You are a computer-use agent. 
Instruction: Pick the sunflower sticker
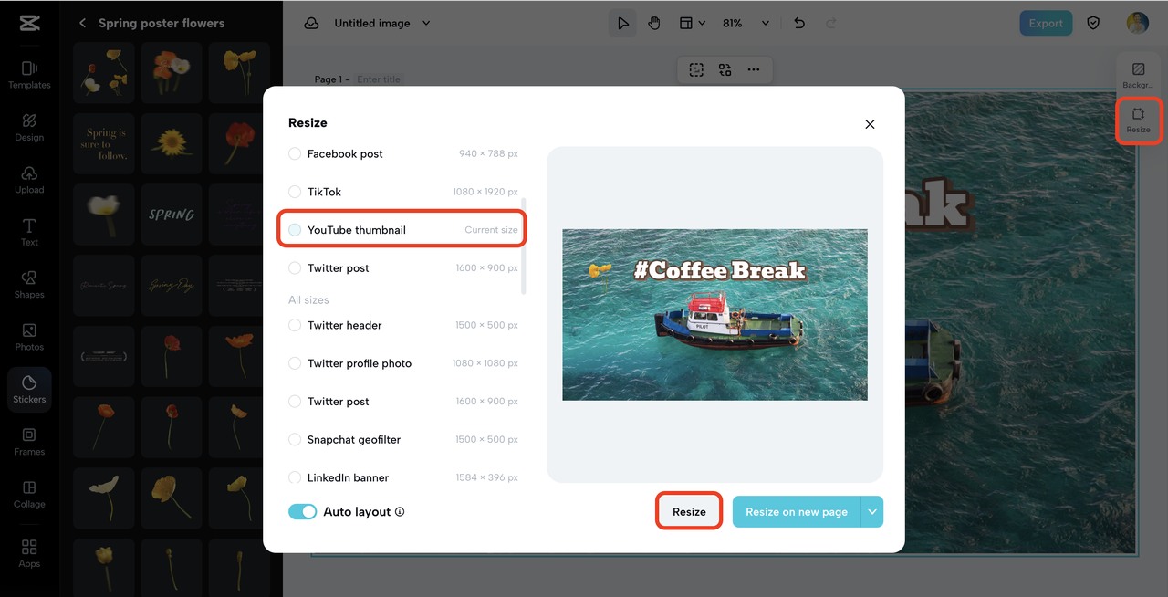click(171, 142)
